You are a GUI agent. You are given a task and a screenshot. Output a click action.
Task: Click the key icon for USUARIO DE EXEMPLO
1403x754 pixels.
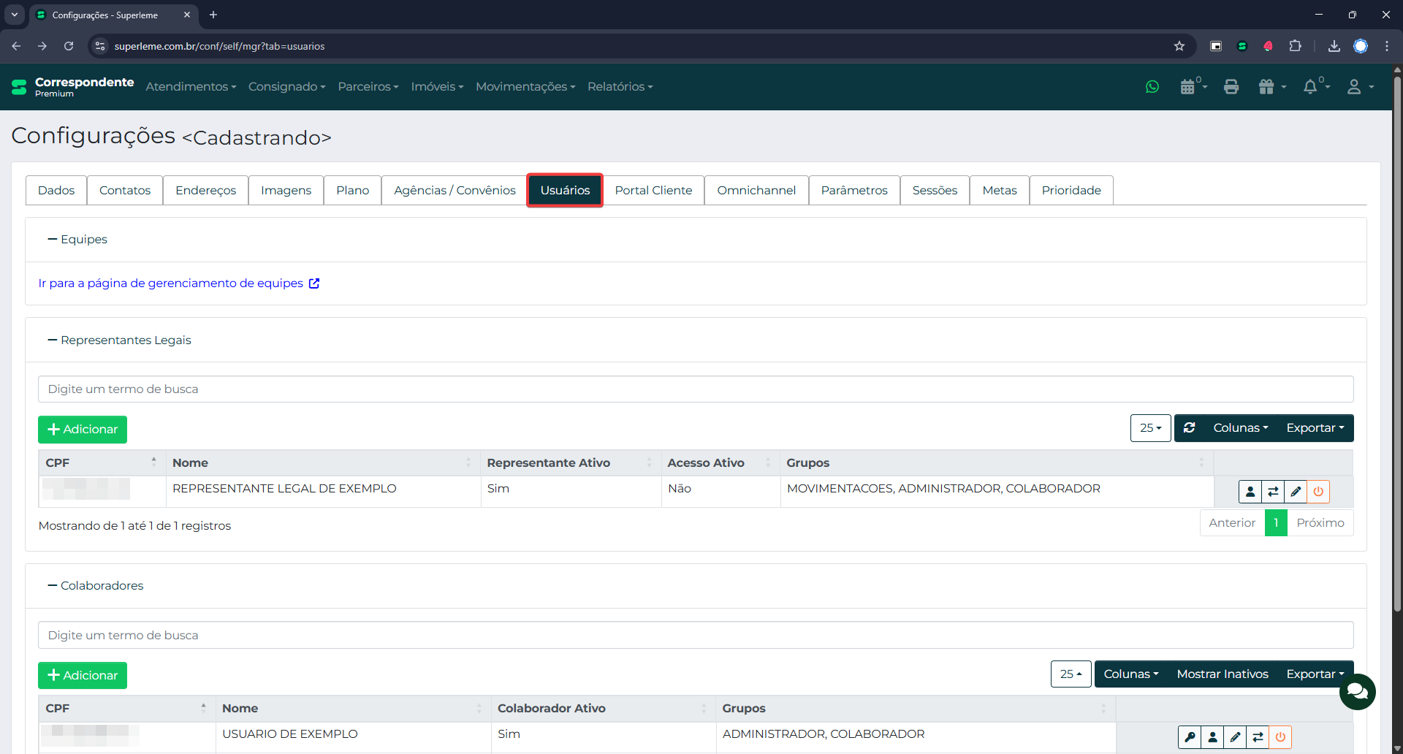point(1190,737)
